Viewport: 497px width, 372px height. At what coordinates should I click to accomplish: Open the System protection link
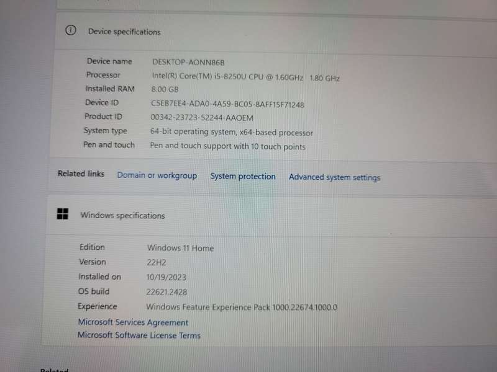point(243,176)
